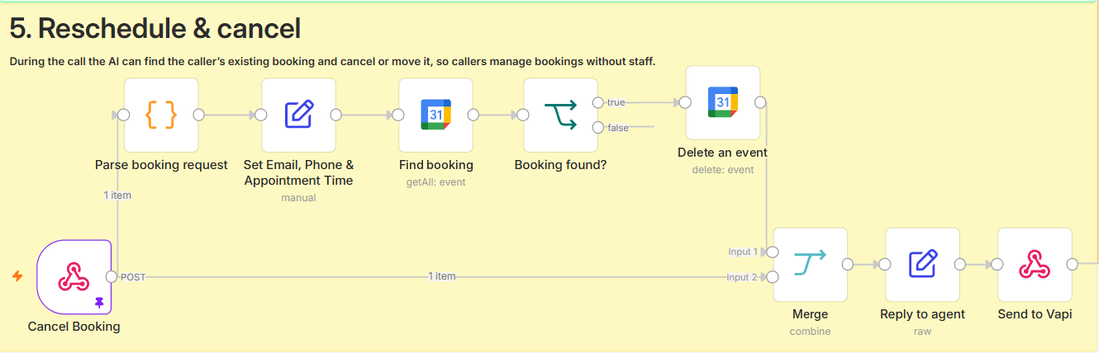
Task: Click the orange lightning trigger icon
Action: [x=17, y=276]
